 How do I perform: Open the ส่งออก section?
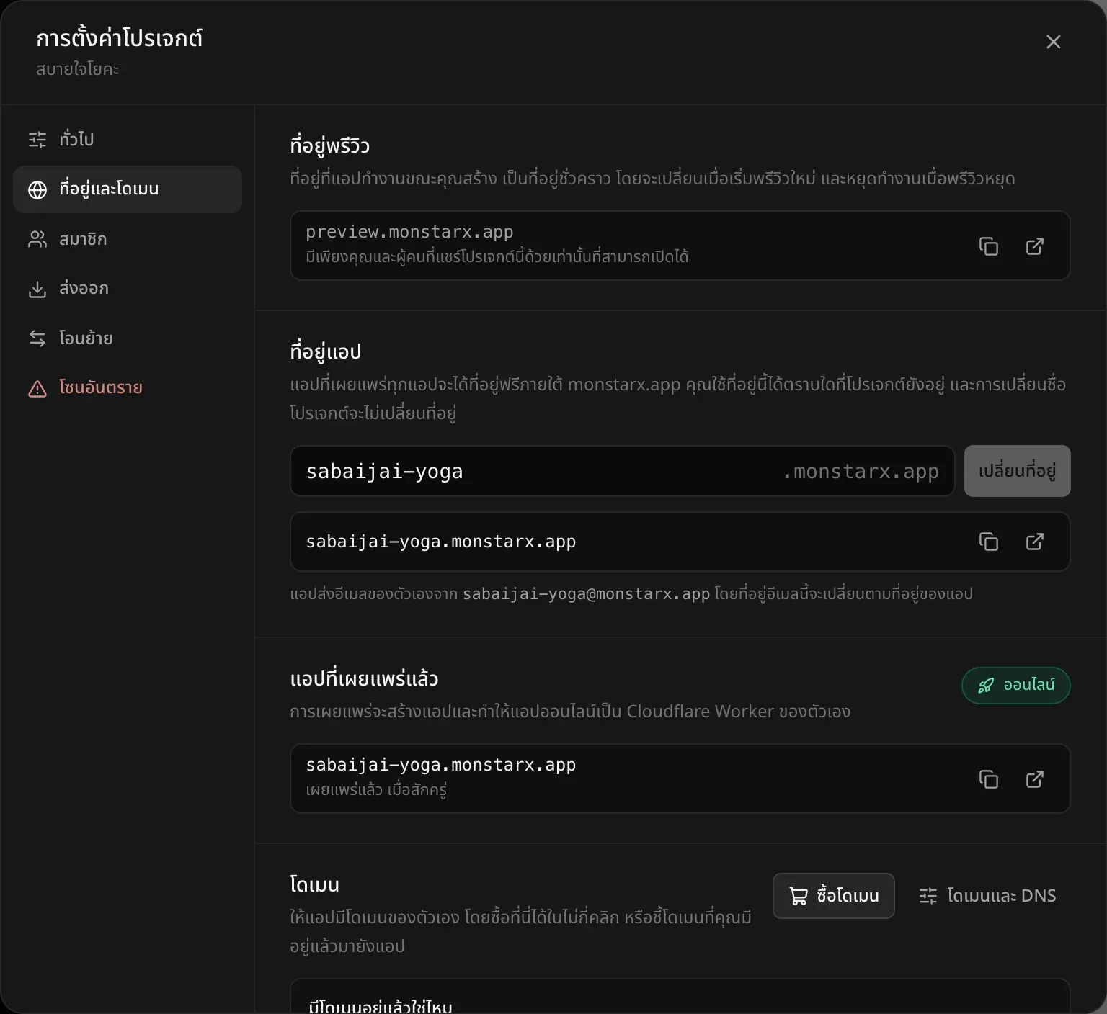coord(128,289)
